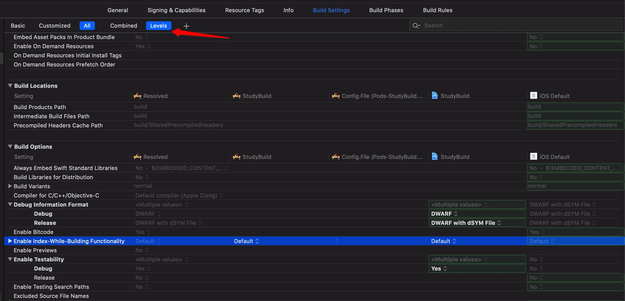The height and width of the screenshot is (301, 625).
Task: Click the iOS Default icon in Build Locations
Action: (x=533, y=96)
